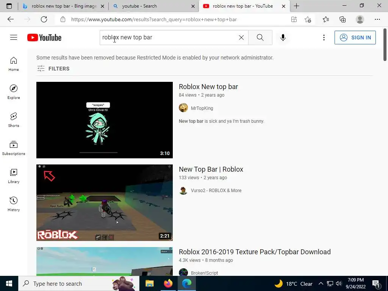
Task: Open the Collections icon in Edge
Action: (x=343, y=19)
